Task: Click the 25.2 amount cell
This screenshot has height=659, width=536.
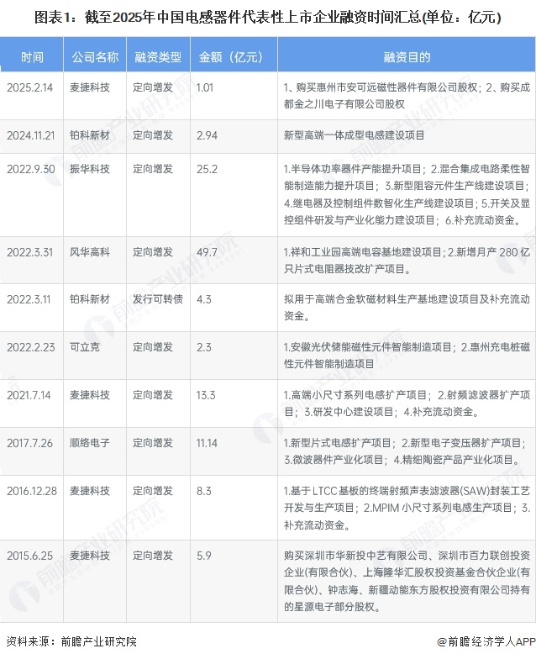Action: [x=208, y=169]
